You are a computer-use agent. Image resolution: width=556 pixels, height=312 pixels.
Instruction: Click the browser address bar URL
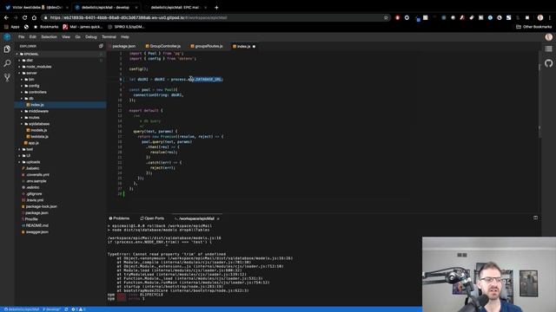(138, 17)
